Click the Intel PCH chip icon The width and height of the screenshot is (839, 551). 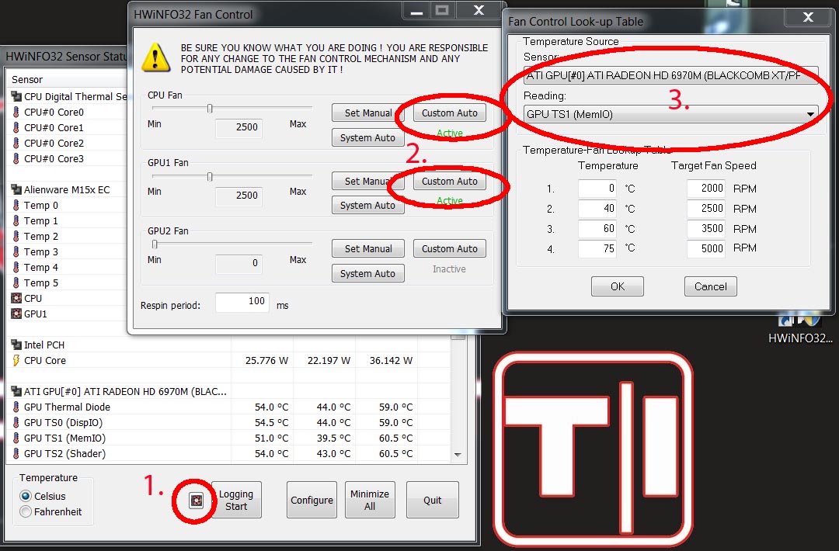(x=16, y=345)
